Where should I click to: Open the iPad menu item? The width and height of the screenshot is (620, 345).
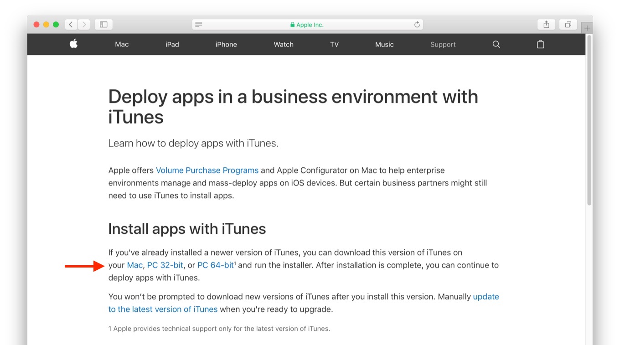[172, 44]
